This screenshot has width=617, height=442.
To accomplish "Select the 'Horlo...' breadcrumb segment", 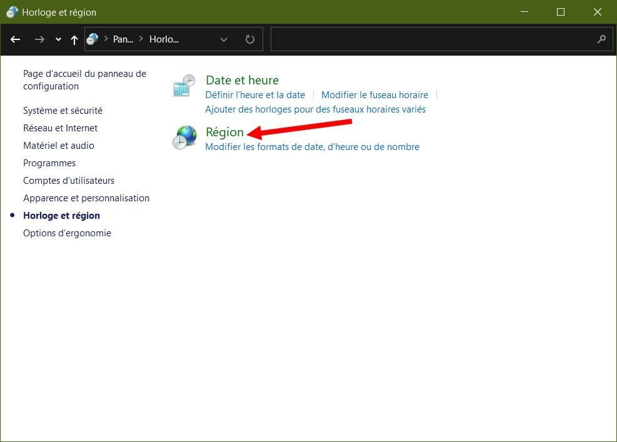I will coord(164,39).
